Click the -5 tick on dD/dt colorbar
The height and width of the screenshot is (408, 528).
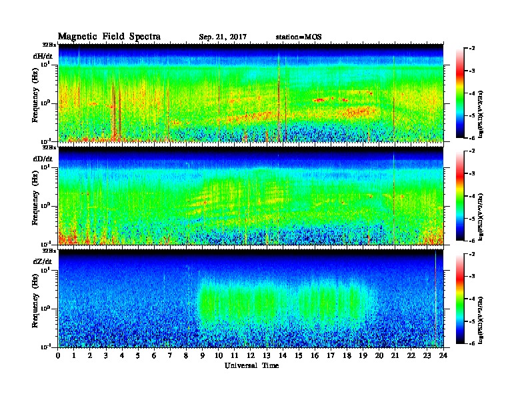point(472,218)
